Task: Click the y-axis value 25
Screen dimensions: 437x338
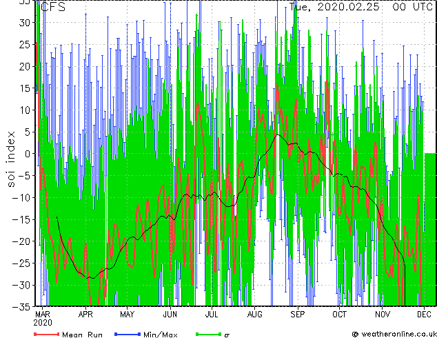Action: 25,44
